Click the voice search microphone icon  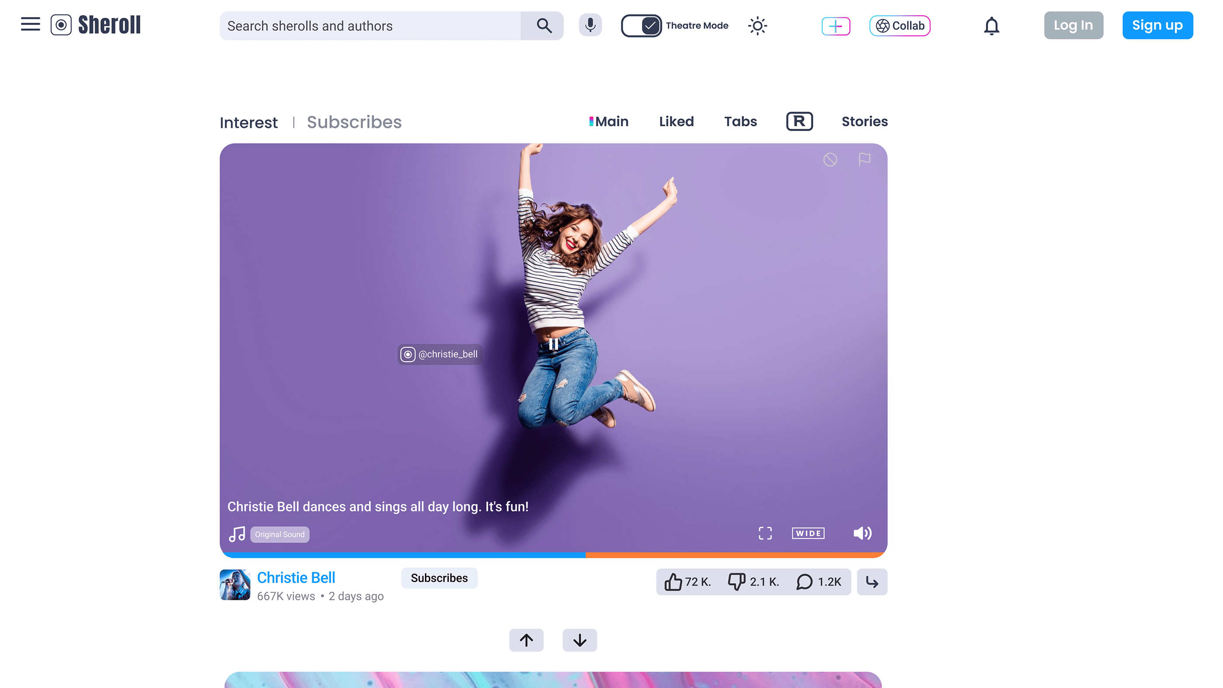[x=590, y=25]
